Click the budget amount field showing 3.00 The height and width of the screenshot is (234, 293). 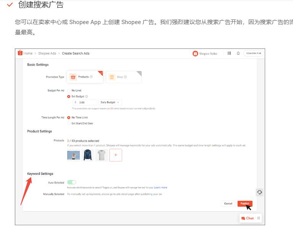[85, 102]
